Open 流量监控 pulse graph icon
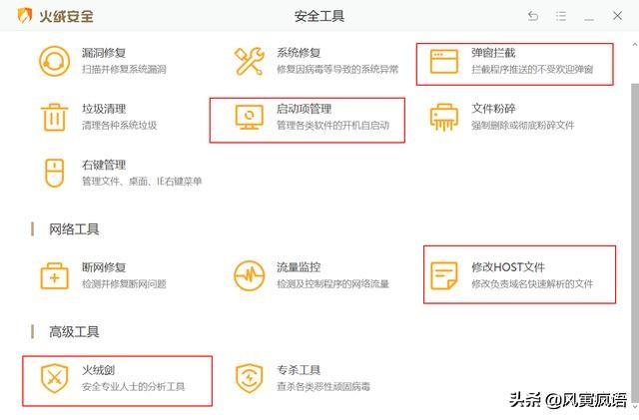Screen dimensions: 639x420 coord(249,275)
